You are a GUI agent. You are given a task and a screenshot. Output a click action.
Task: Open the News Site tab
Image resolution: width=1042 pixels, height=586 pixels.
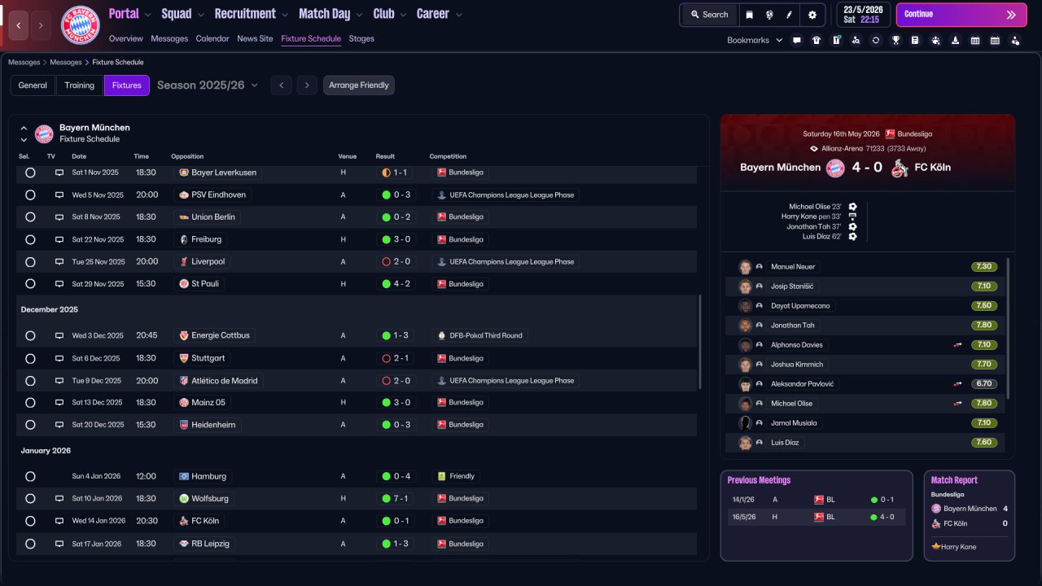tap(255, 38)
